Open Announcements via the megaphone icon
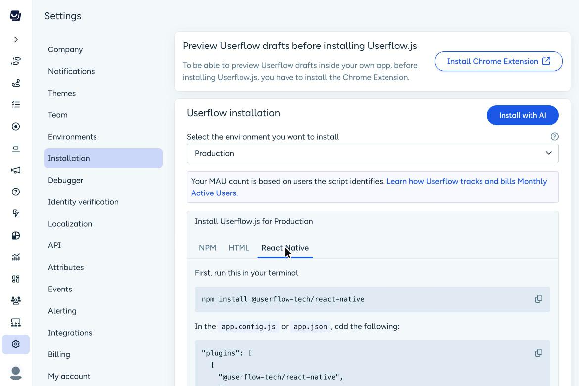The height and width of the screenshot is (386, 579). (16, 170)
